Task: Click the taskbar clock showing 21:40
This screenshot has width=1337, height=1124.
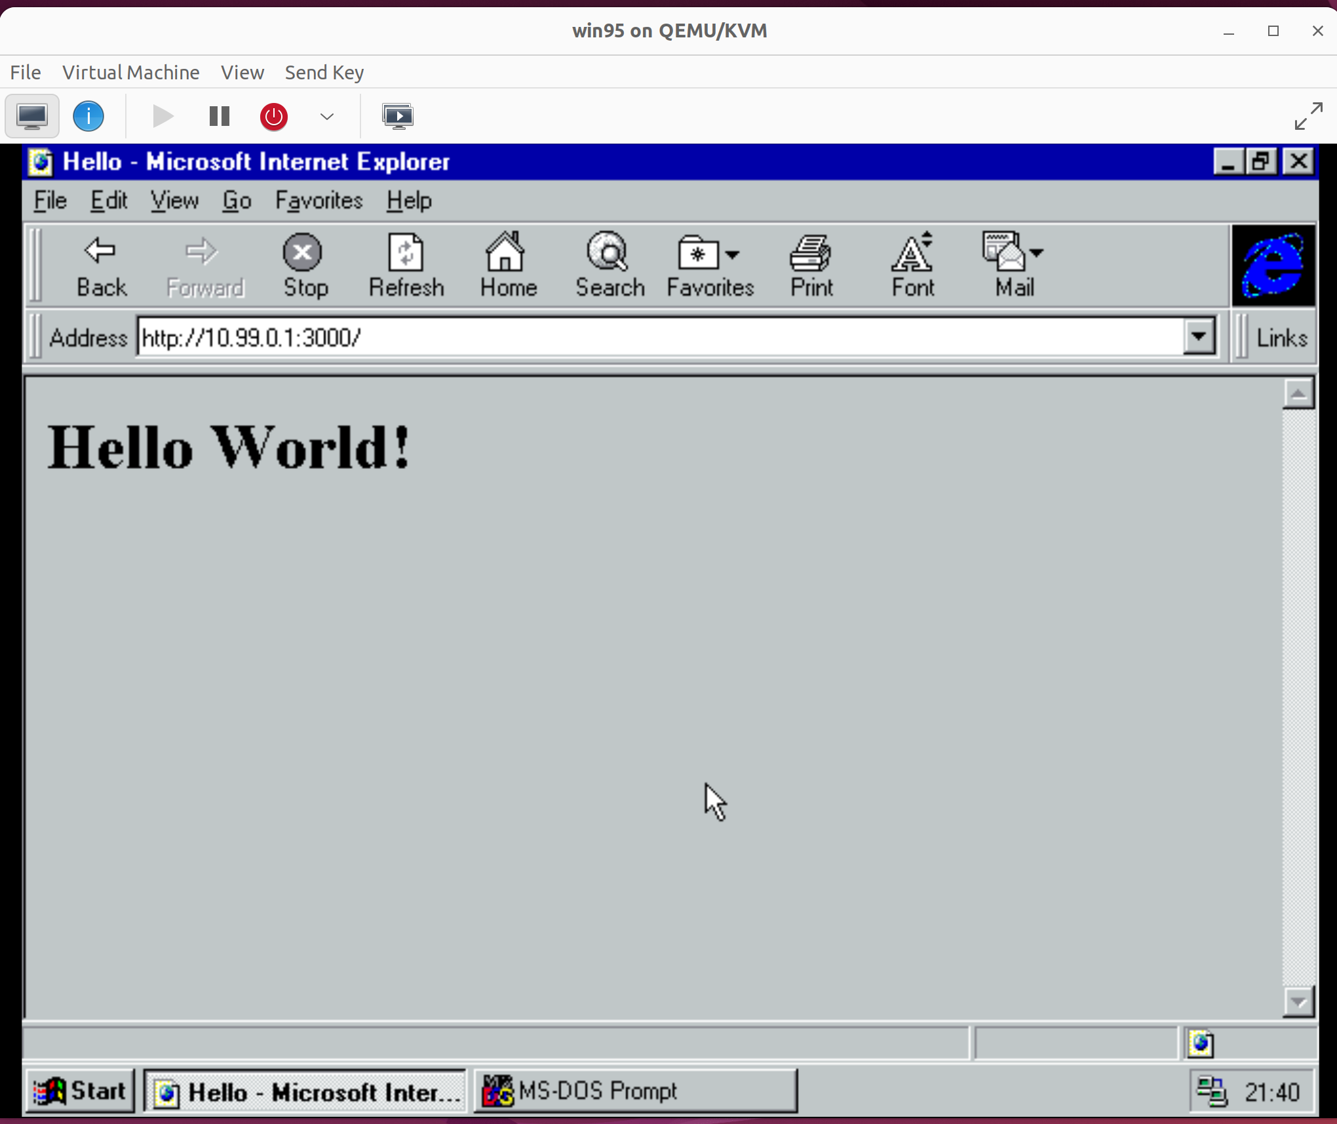Action: tap(1271, 1092)
